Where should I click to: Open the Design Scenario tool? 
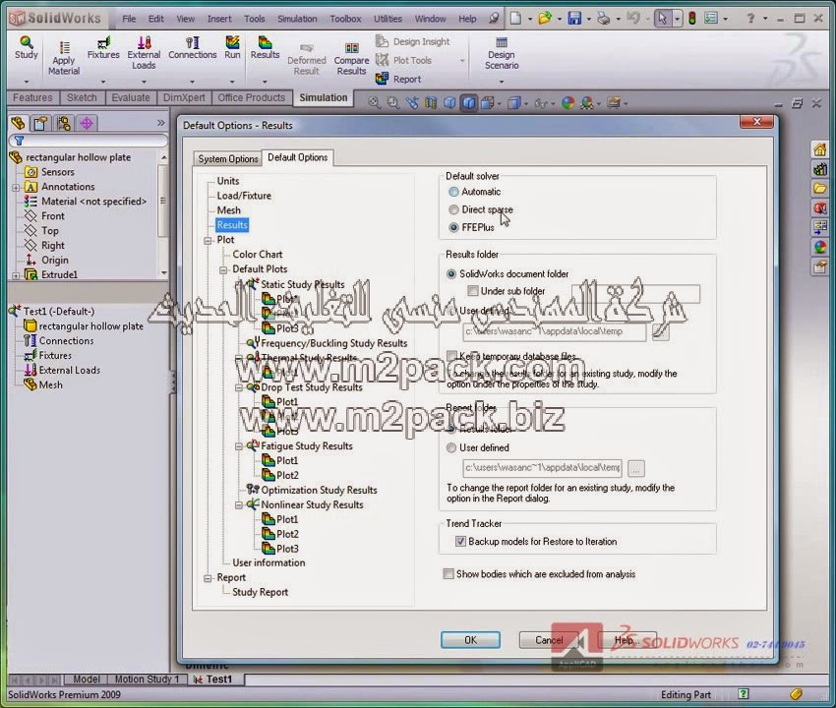pyautogui.click(x=502, y=53)
